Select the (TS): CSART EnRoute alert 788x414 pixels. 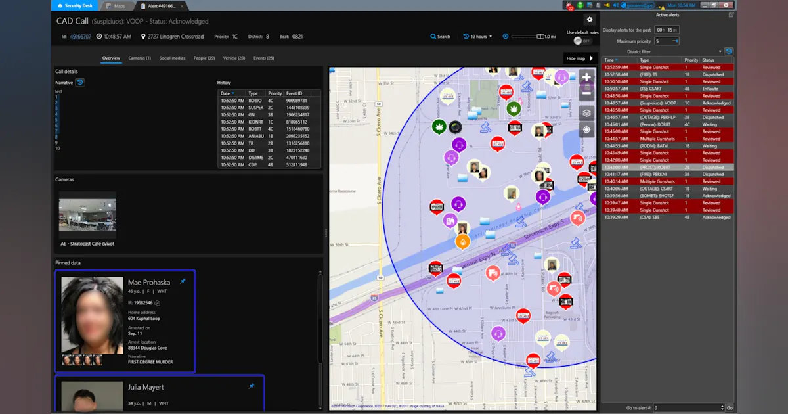tap(668, 89)
